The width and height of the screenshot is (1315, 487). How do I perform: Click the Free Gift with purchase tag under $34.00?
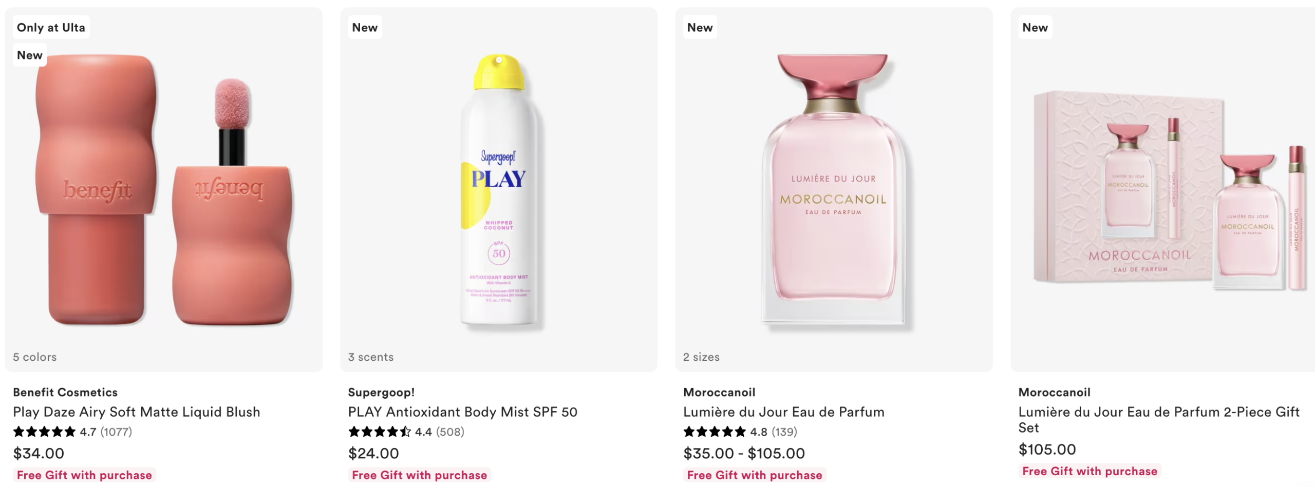coord(84,475)
